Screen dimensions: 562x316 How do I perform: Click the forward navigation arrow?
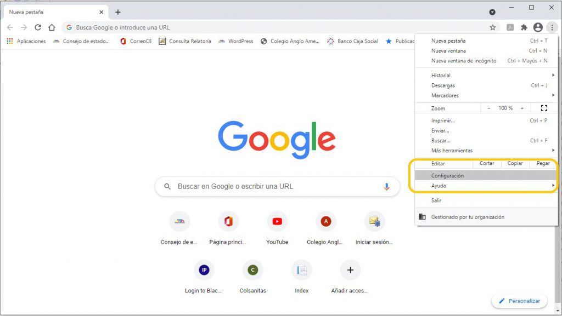pyautogui.click(x=24, y=27)
